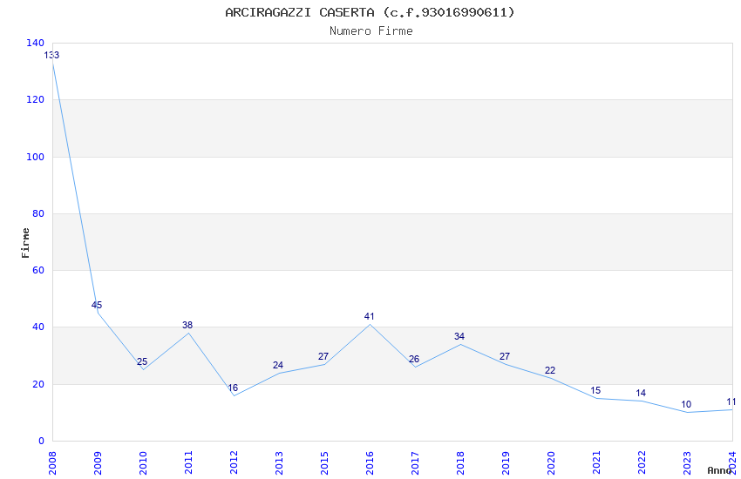Click the chart title 'ARCIRAGAZZI CASERTA (c.f.93016990611)'
The image size is (741, 479).
click(x=370, y=12)
